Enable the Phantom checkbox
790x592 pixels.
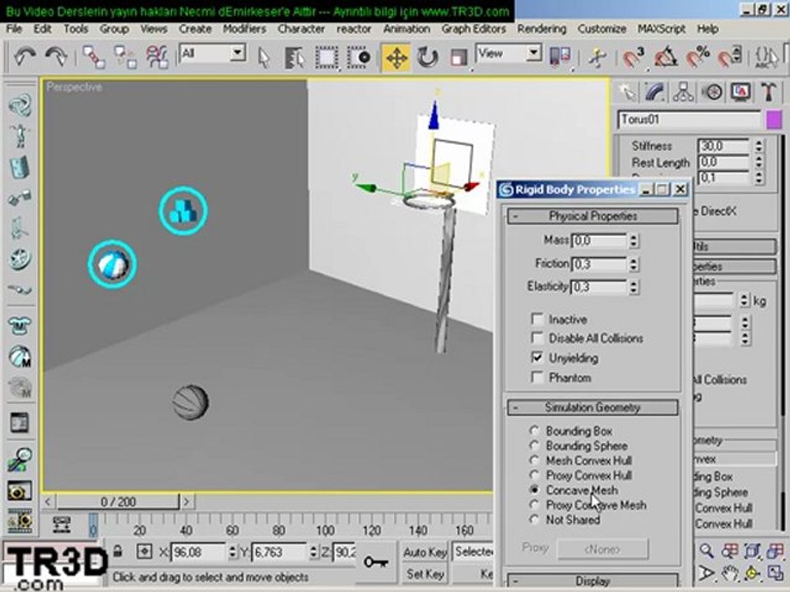[x=537, y=377]
